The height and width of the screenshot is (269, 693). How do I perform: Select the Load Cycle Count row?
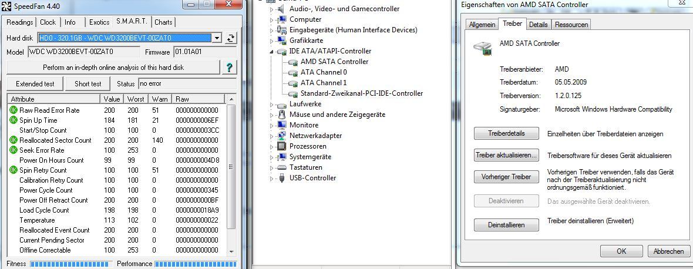click(x=117, y=210)
